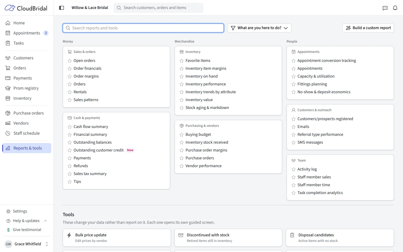Click the Discontinued with stock archive icon
The height and width of the screenshot is (252, 403).
tap(181, 235)
